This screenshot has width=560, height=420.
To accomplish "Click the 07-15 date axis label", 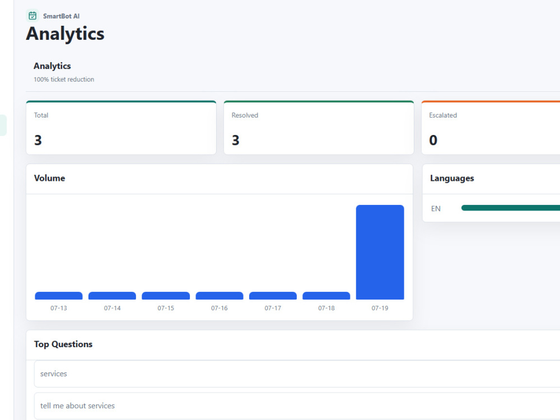I will pos(166,308).
